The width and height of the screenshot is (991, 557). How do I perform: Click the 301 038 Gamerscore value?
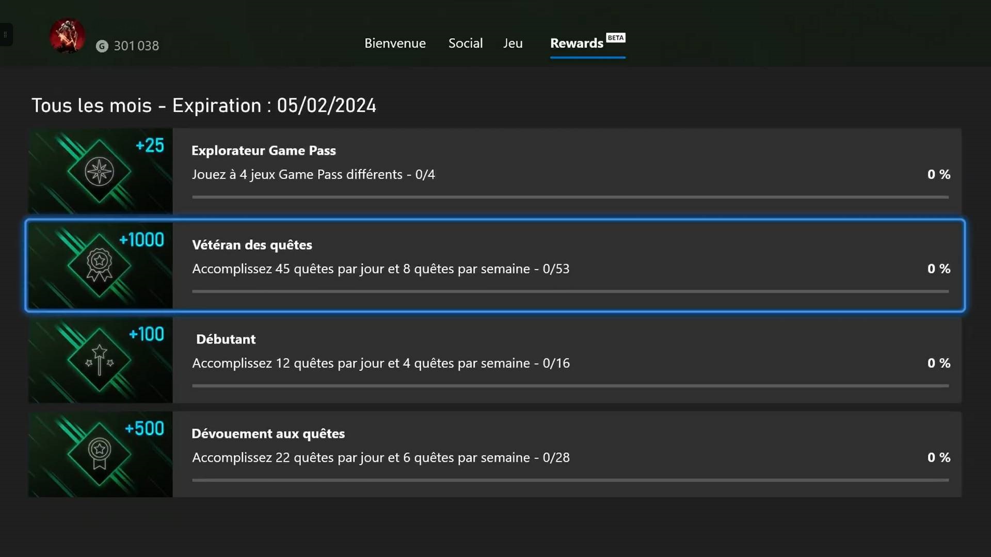point(136,46)
